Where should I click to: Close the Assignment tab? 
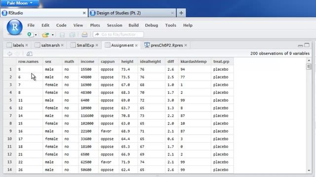(x=136, y=45)
